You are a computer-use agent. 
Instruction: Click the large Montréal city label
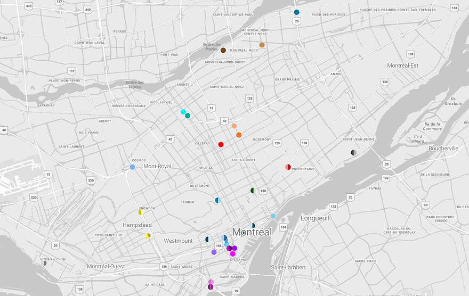pyautogui.click(x=252, y=232)
